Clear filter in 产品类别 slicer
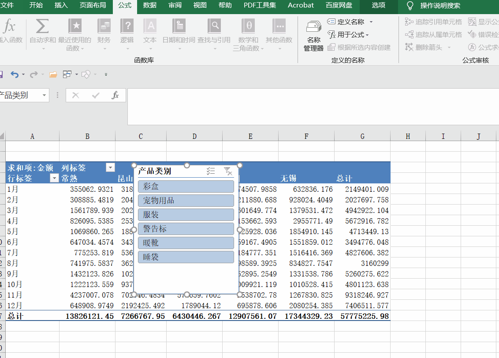This screenshot has width=499, height=358. point(228,171)
